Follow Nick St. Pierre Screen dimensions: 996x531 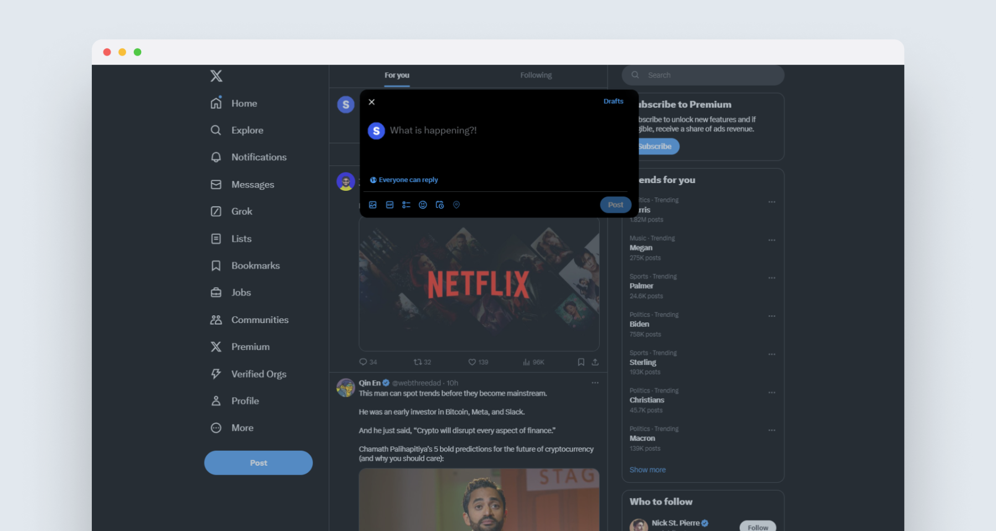point(758,527)
